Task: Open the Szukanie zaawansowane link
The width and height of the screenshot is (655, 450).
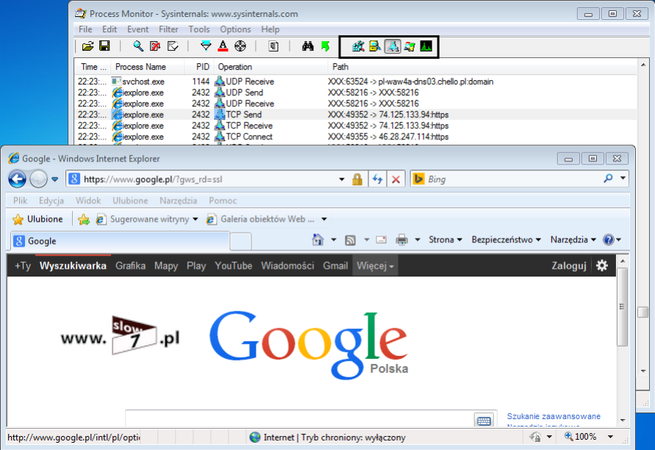Action: point(554,416)
